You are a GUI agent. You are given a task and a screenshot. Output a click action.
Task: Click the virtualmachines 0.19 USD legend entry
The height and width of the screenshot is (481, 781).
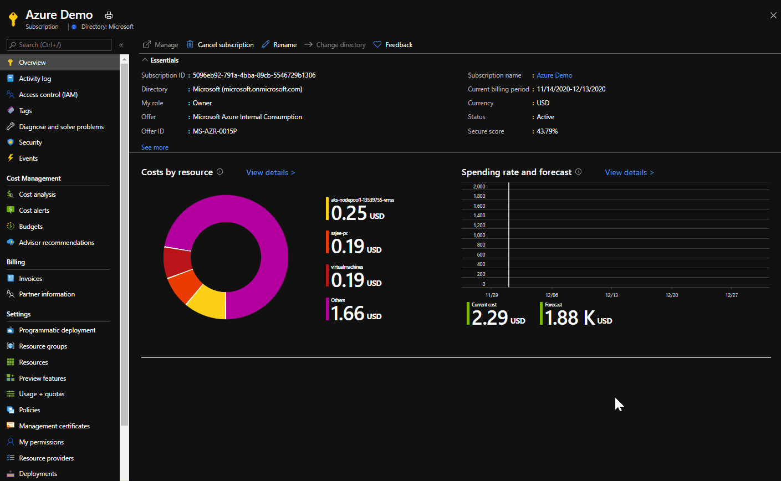coord(354,276)
